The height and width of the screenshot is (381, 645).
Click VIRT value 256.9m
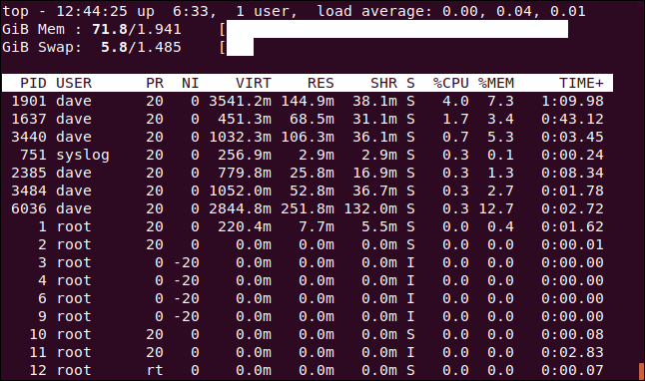coord(245,155)
